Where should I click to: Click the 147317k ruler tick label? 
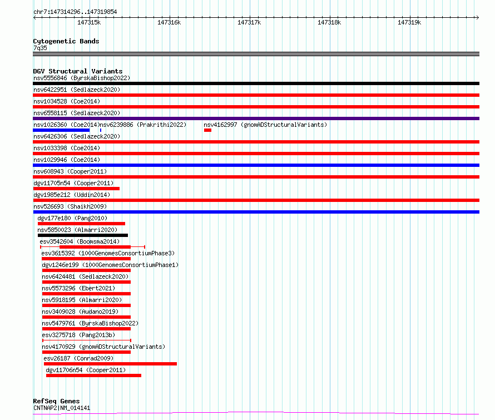click(249, 22)
